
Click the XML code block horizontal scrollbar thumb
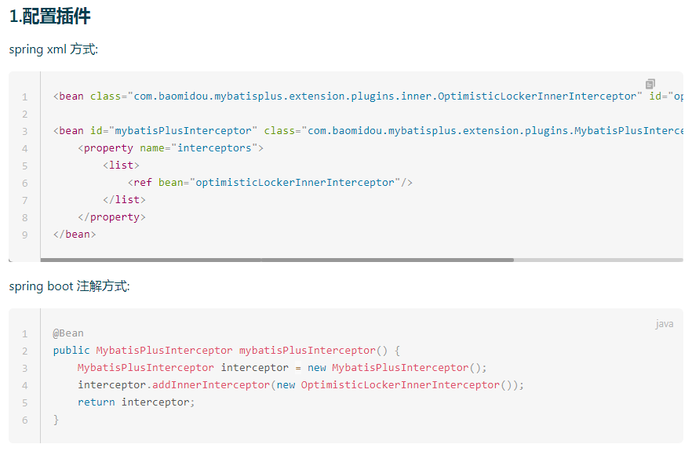276,260
